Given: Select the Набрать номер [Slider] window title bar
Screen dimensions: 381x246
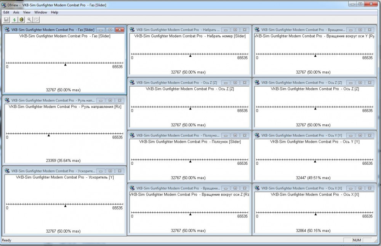Looking at the screenshot, I should 175,30.
